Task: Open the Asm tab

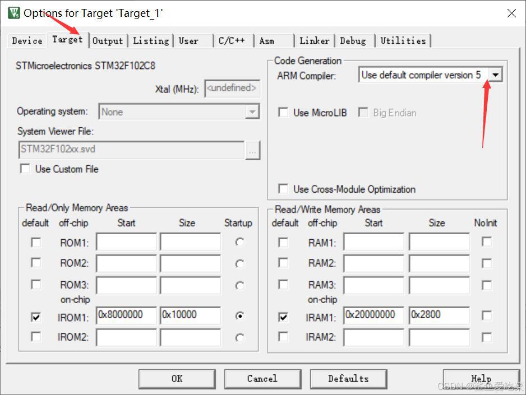Action: (267, 41)
